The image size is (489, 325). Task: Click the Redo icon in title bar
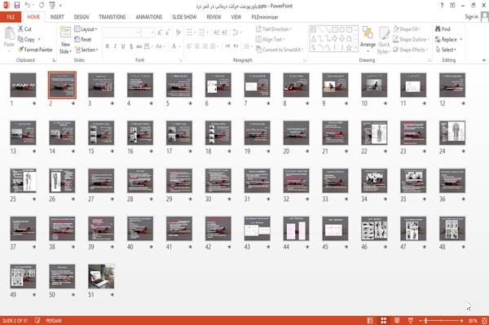[42, 6]
